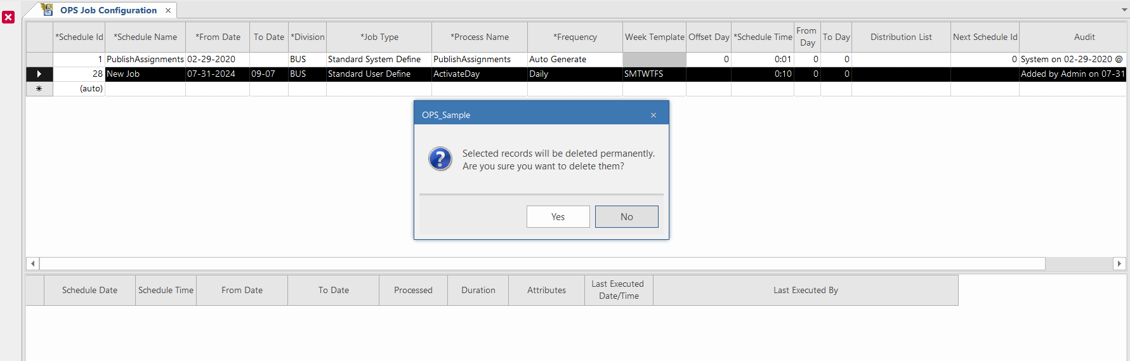Click the Processed column header
Image resolution: width=1130 pixels, height=361 pixels.
point(413,290)
